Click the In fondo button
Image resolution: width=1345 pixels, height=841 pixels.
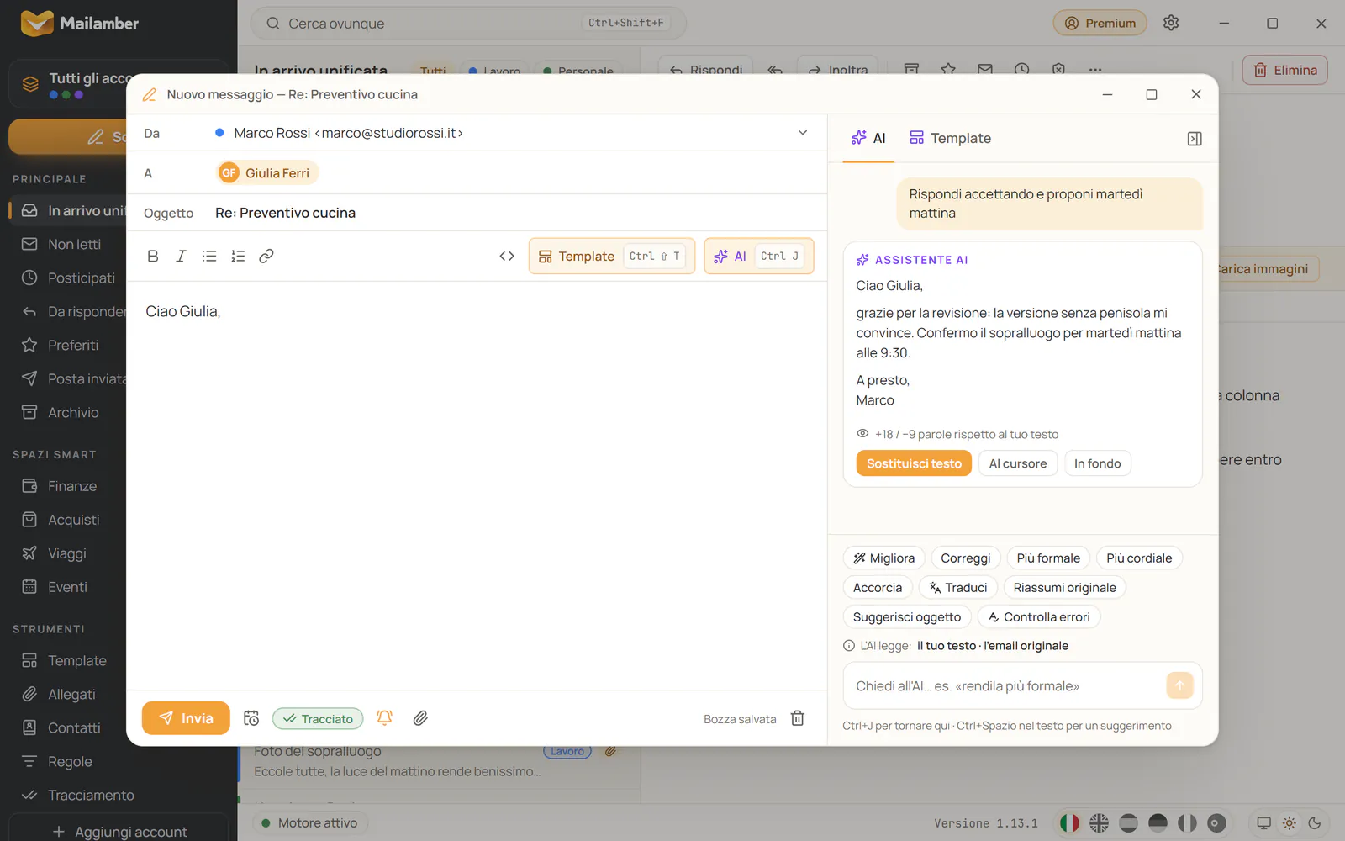pos(1097,463)
